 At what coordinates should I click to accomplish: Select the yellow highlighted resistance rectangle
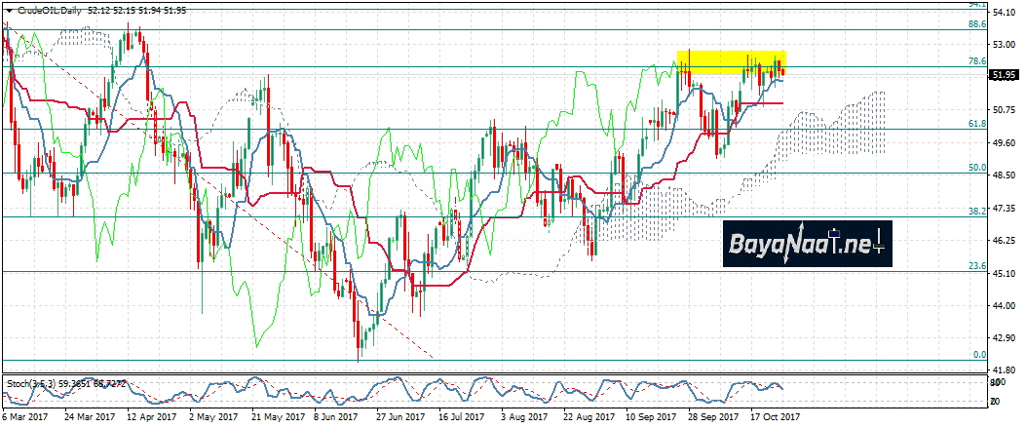coord(731,61)
